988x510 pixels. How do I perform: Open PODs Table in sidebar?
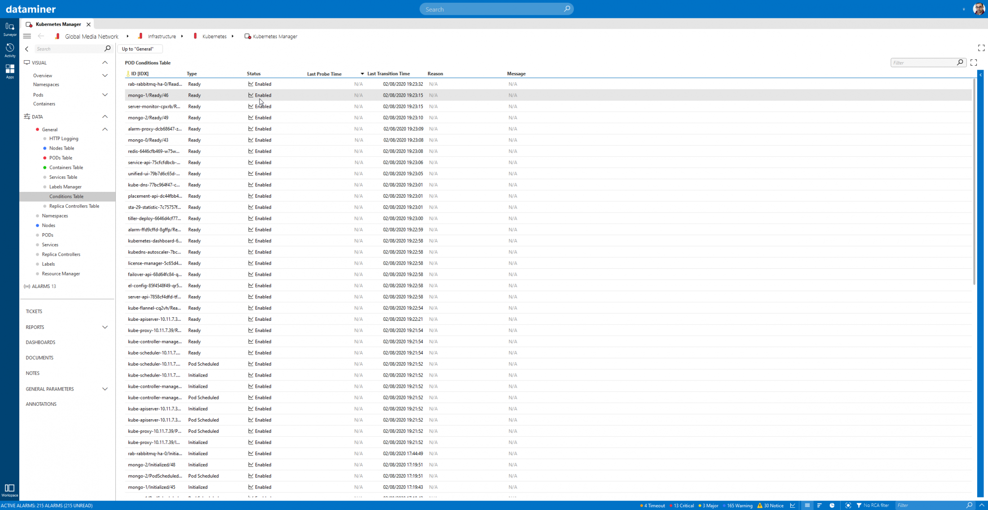pyautogui.click(x=61, y=158)
